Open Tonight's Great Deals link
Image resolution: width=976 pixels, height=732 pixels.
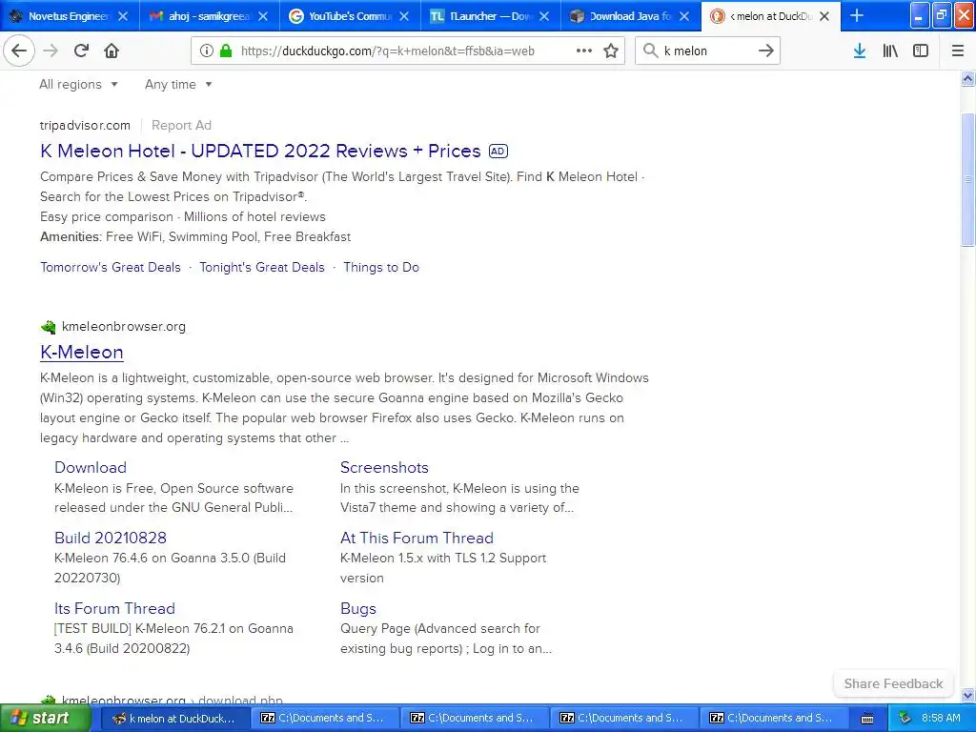(x=262, y=267)
